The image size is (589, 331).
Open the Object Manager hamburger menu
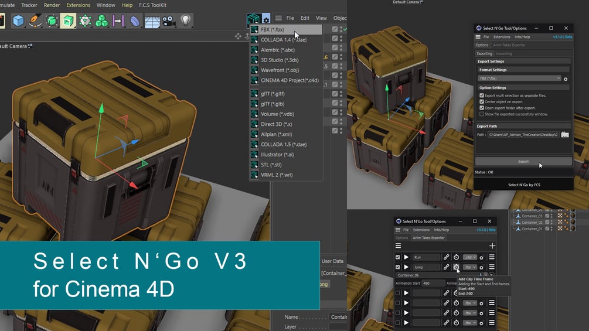click(278, 18)
